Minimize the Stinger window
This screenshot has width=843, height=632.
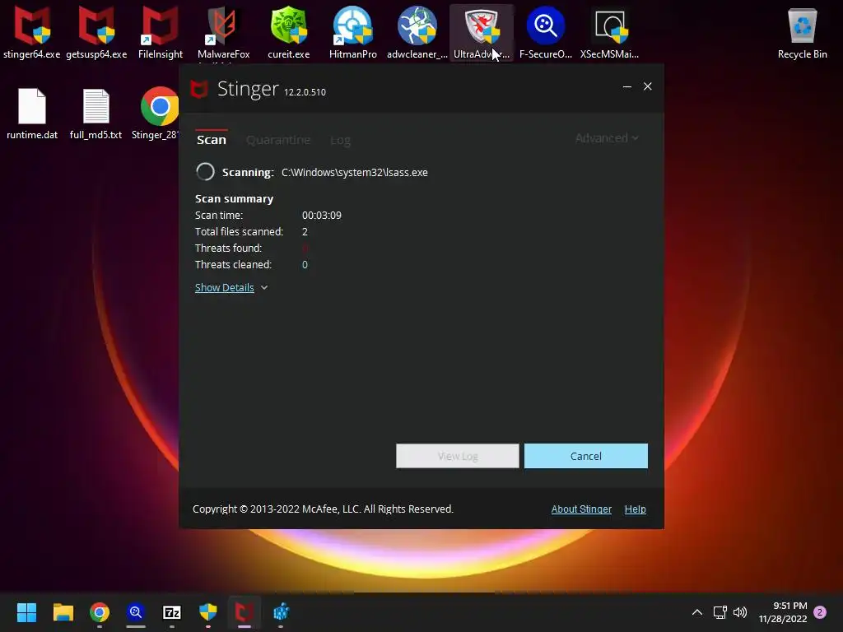coord(626,86)
